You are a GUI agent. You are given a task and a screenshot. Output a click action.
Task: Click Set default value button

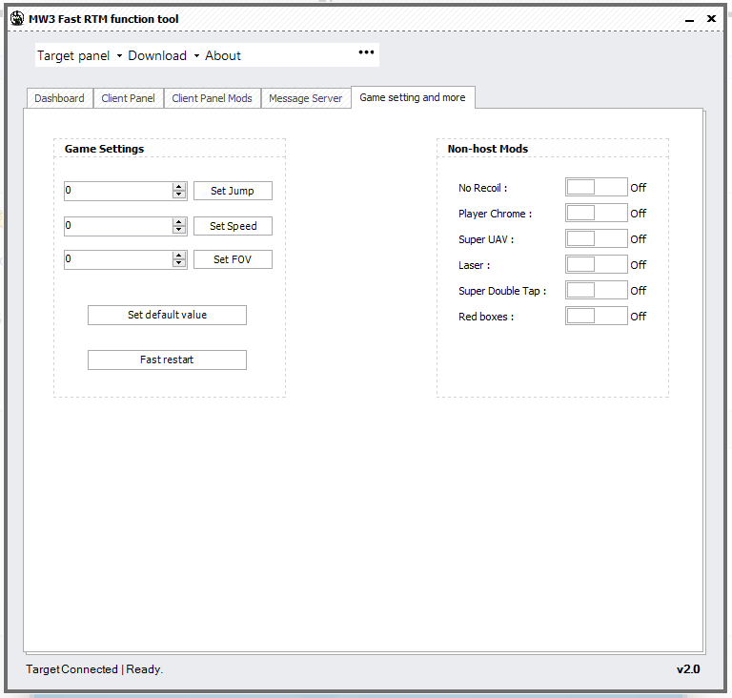pos(167,315)
